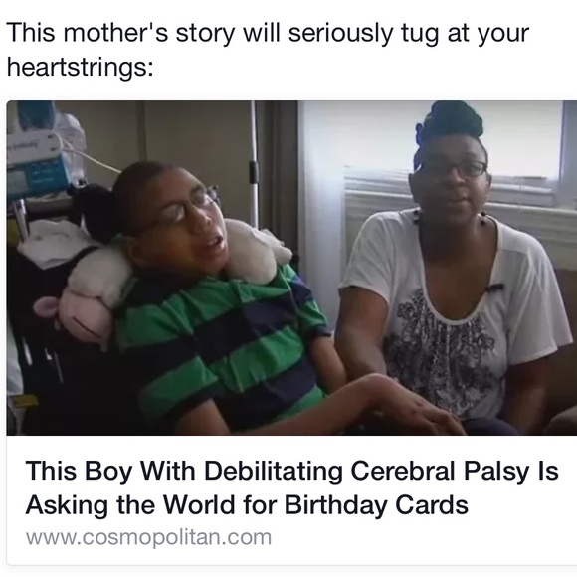Click the microphone clipped on woman's blouse
Viewport: 577px width, 577px height.
(495, 287)
